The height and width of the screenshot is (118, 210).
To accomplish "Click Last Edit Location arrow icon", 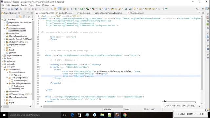I will pos(146,9).
